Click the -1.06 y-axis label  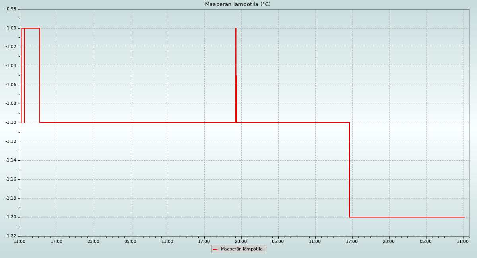pyautogui.click(x=11, y=85)
